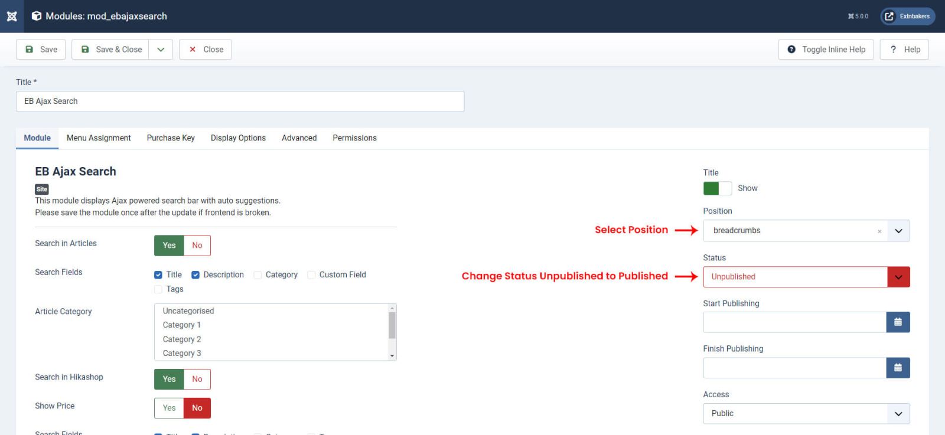Switch to the Advanced tab
945x435 pixels.
click(299, 138)
